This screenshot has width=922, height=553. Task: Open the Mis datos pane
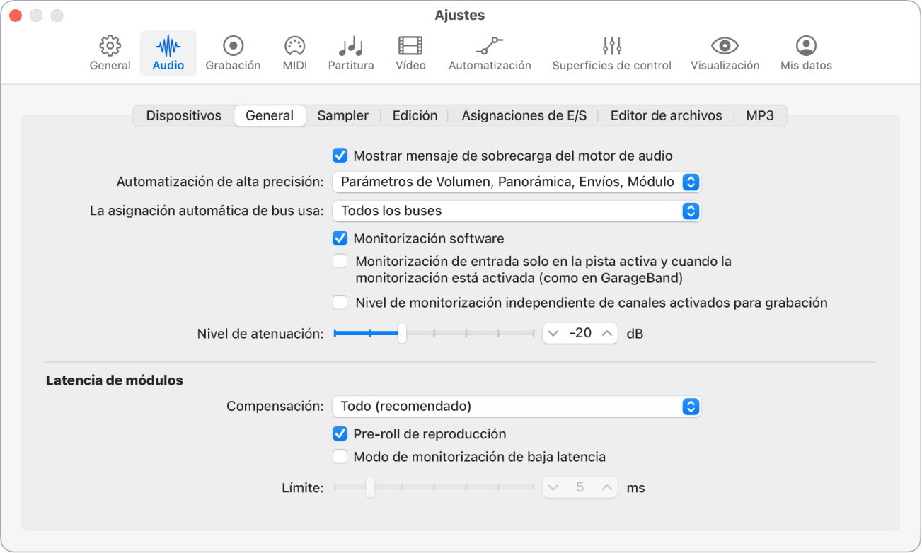(x=805, y=52)
